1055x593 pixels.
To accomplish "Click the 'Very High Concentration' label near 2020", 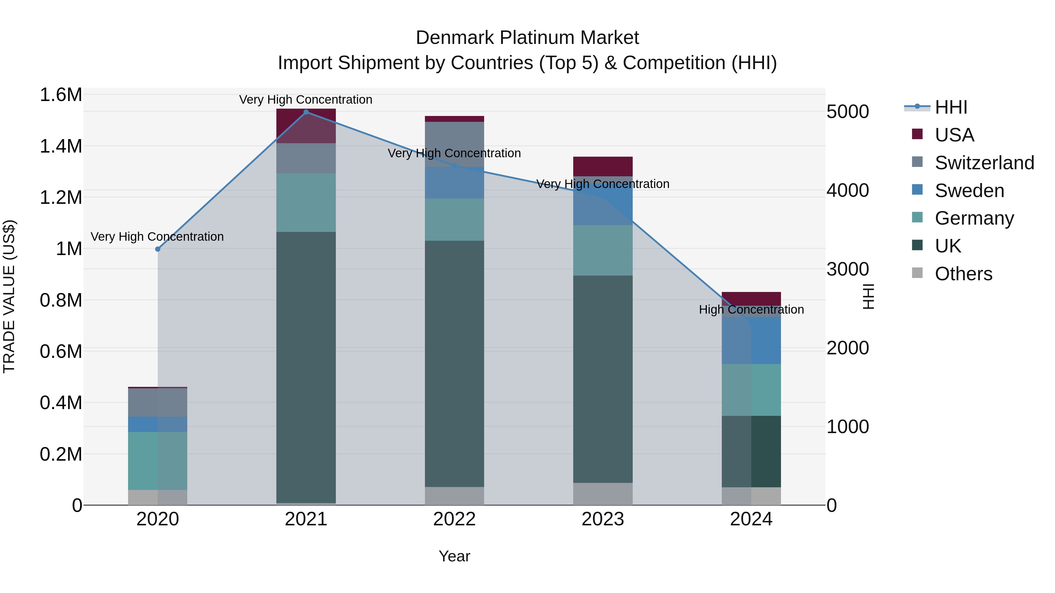I will (x=157, y=237).
